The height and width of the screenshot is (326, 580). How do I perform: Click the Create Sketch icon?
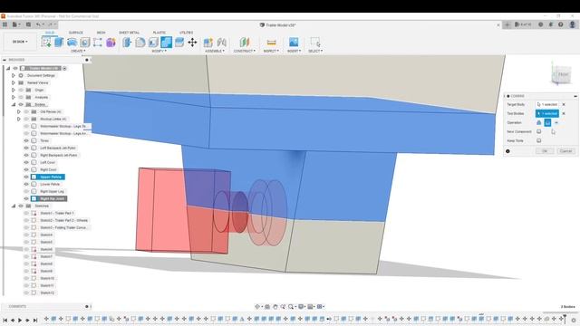[46, 43]
